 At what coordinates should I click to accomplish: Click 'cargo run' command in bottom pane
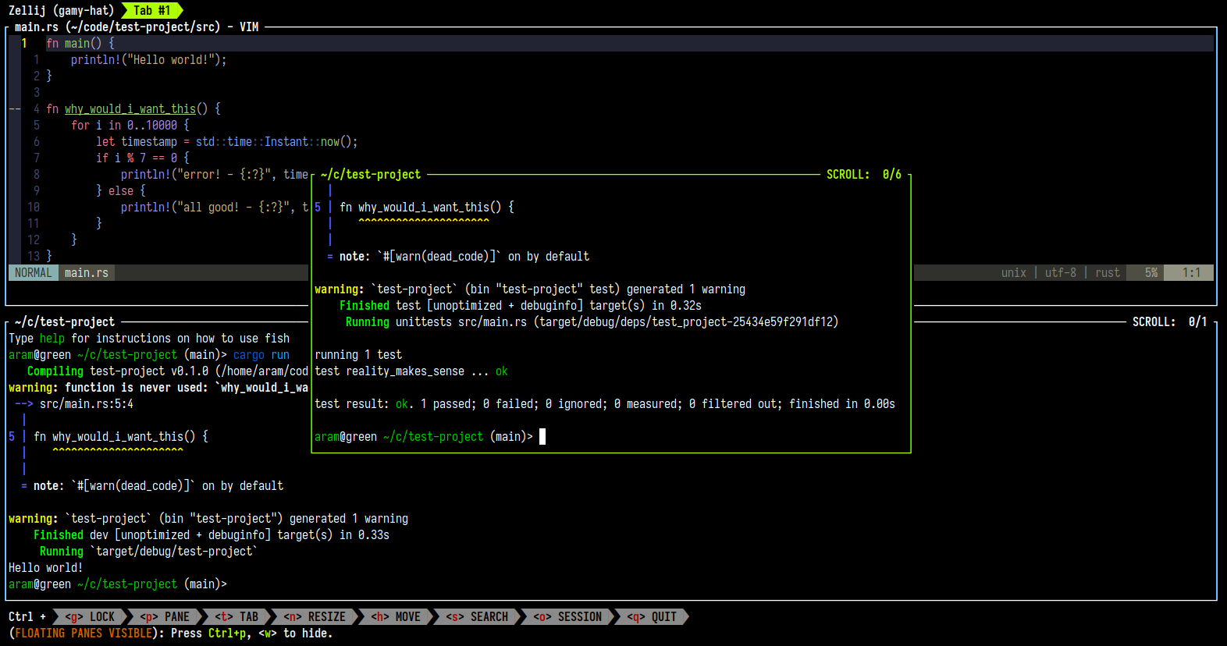coord(261,354)
